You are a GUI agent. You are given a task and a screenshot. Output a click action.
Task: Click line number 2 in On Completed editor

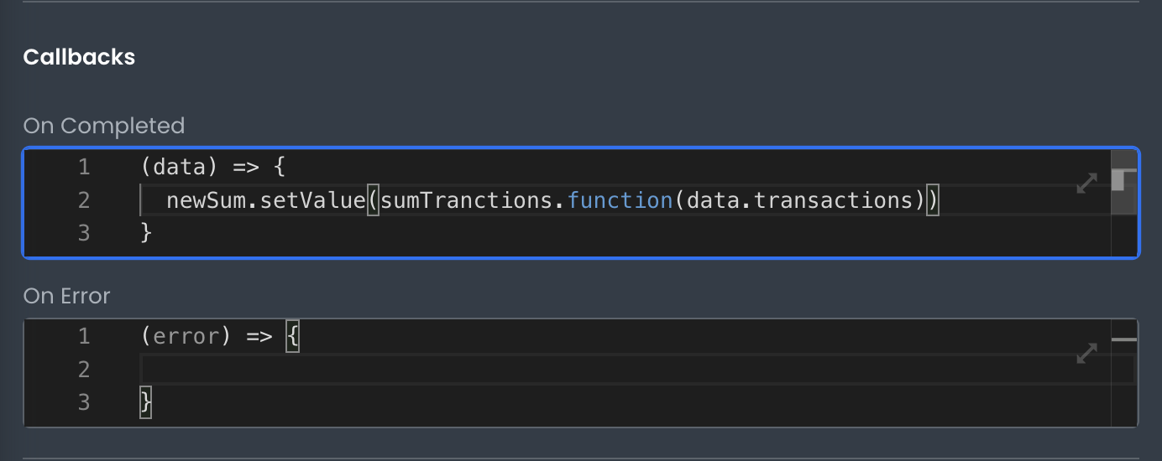(x=83, y=200)
